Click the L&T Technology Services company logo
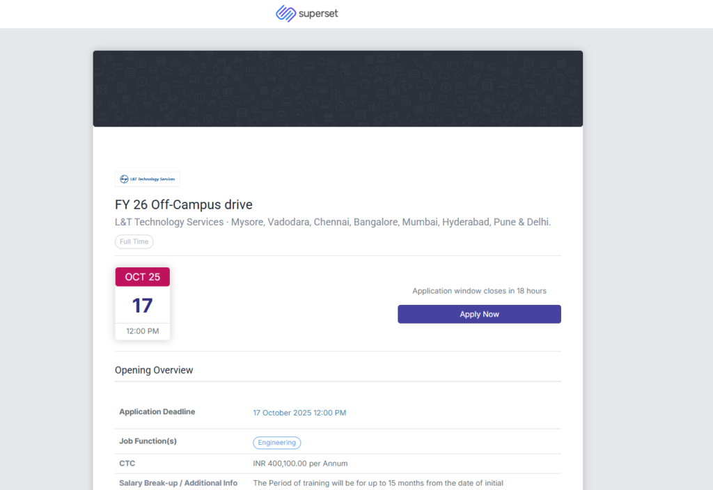 (148, 179)
